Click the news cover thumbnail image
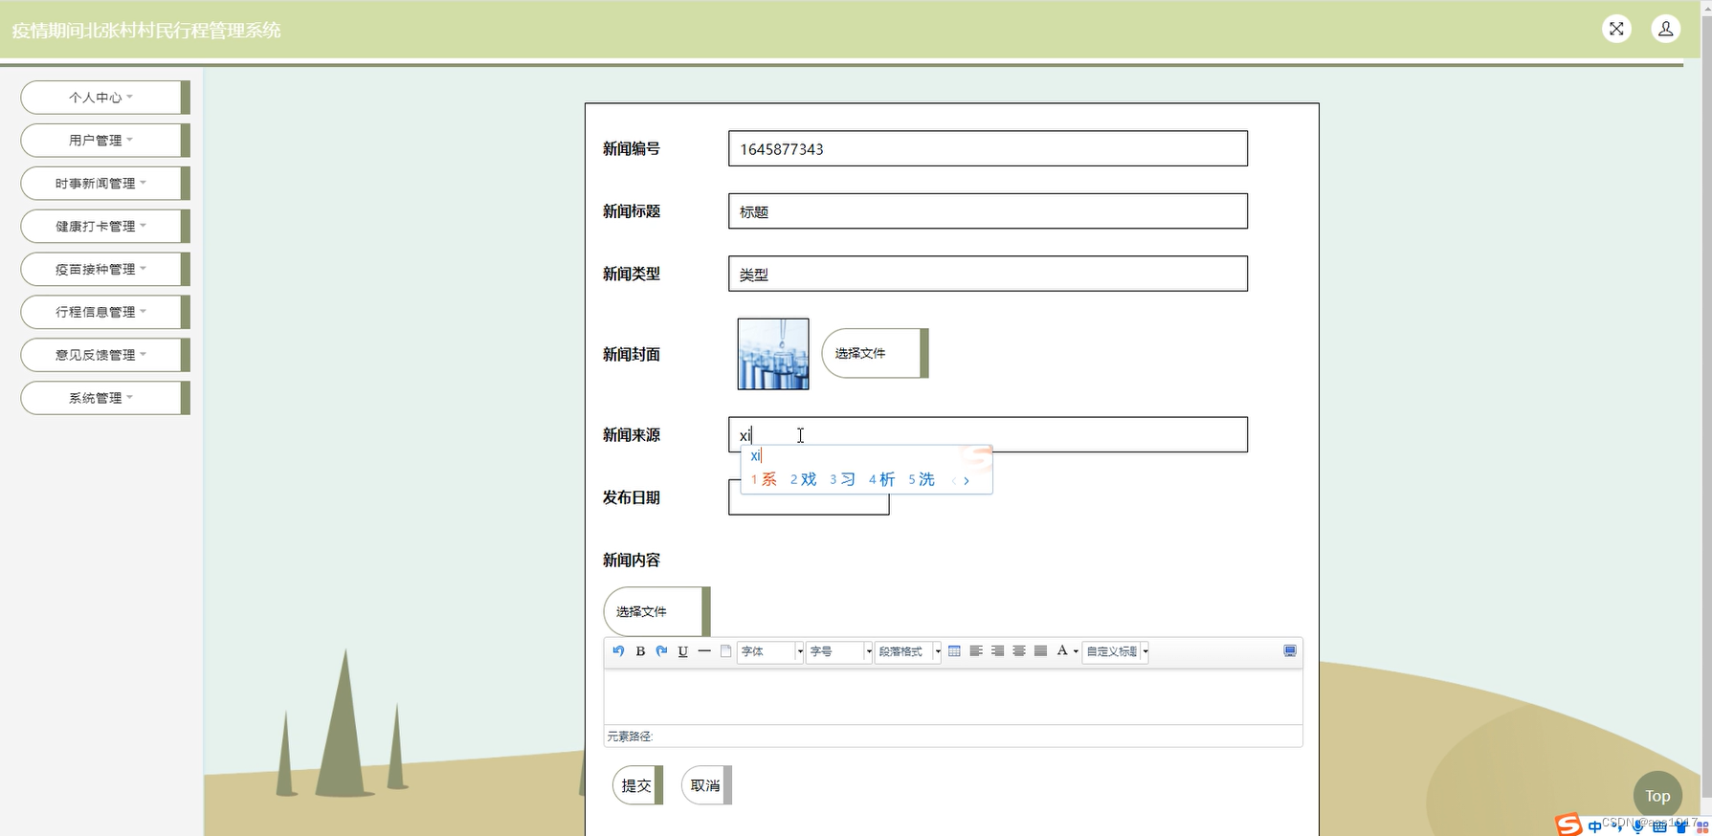 (773, 354)
